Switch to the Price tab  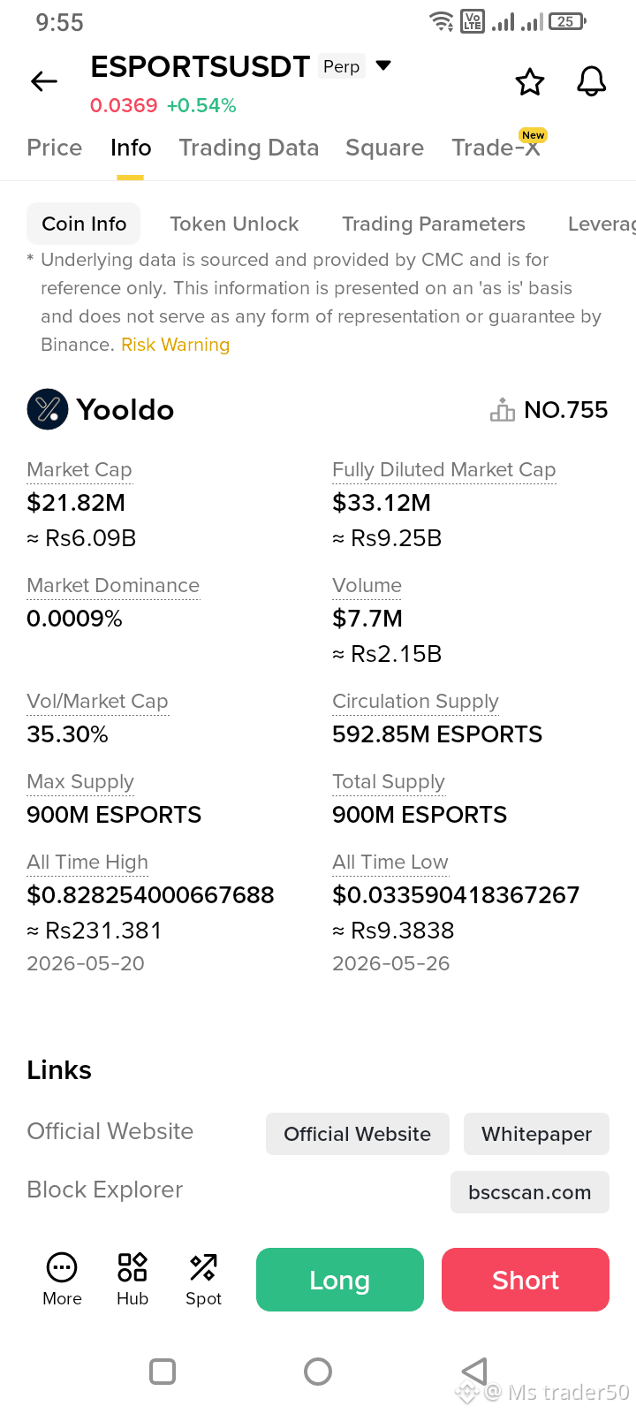[x=55, y=148]
